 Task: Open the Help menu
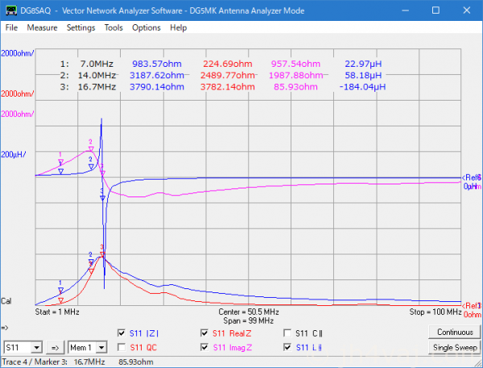179,27
